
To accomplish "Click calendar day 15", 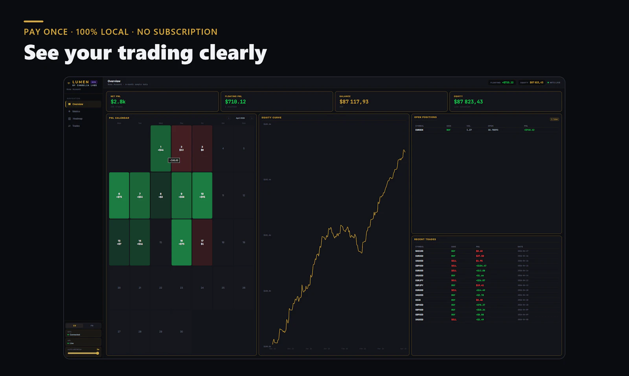I will 161,242.
